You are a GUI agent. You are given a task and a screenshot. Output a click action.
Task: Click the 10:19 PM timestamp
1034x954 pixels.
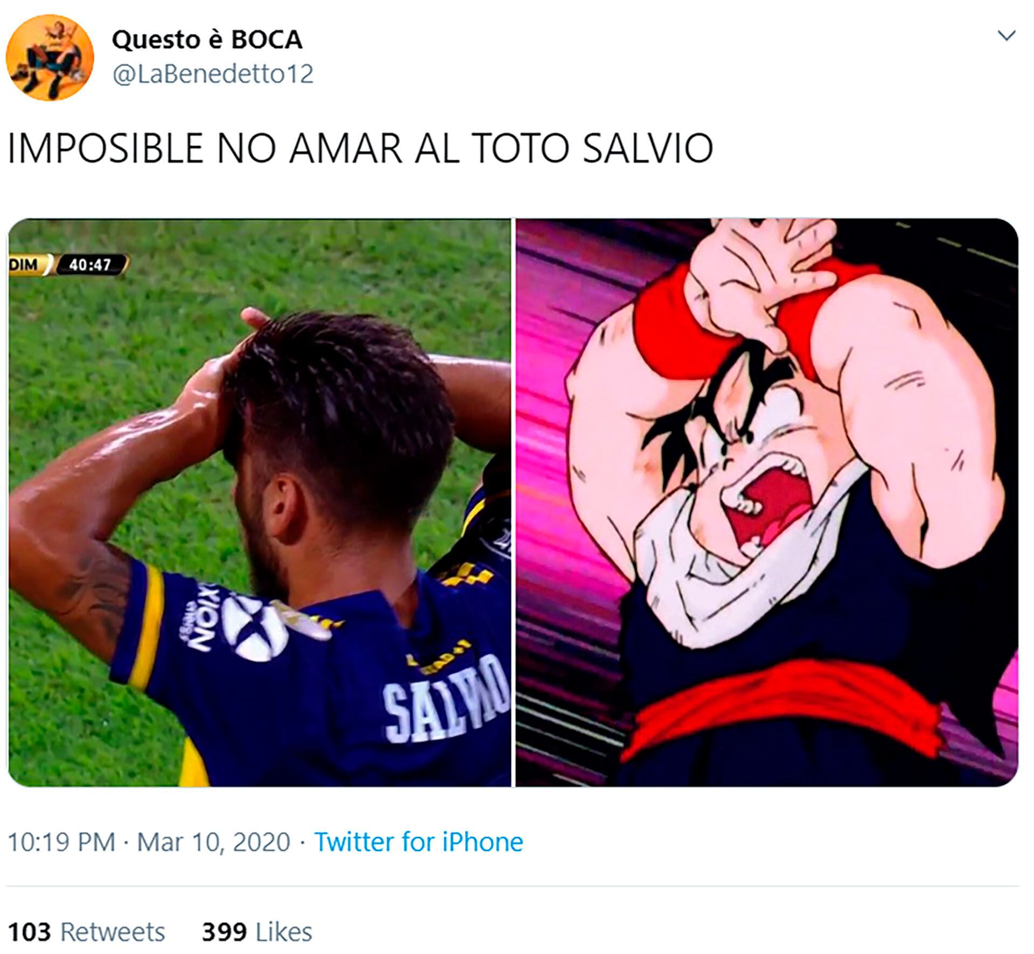pyautogui.click(x=61, y=842)
